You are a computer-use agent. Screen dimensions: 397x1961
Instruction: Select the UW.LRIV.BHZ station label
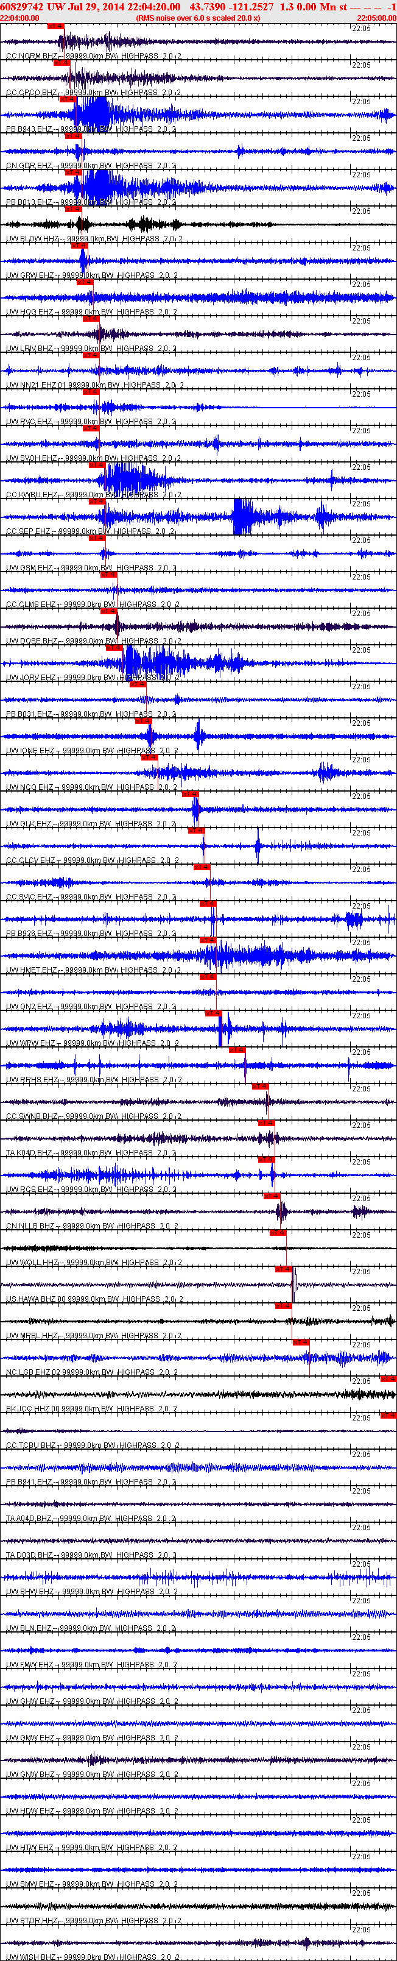coord(30,349)
